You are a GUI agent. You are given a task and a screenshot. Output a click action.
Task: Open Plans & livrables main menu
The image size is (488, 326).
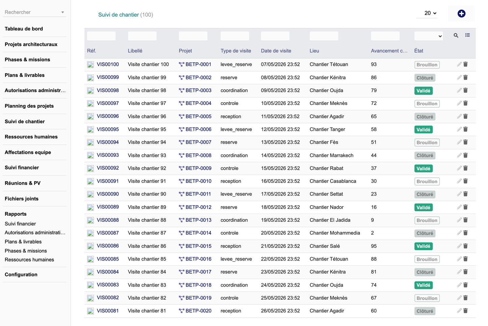(25, 75)
